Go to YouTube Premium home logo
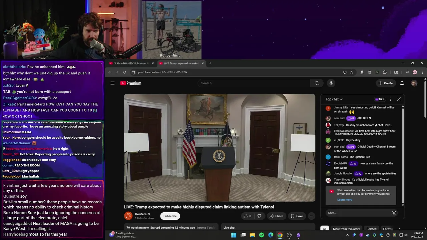427x240 pixels. pyautogui.click(x=131, y=83)
